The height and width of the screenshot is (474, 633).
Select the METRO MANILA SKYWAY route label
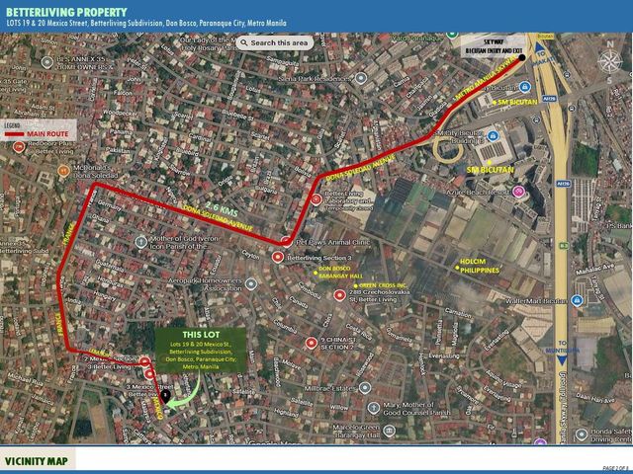485,79
